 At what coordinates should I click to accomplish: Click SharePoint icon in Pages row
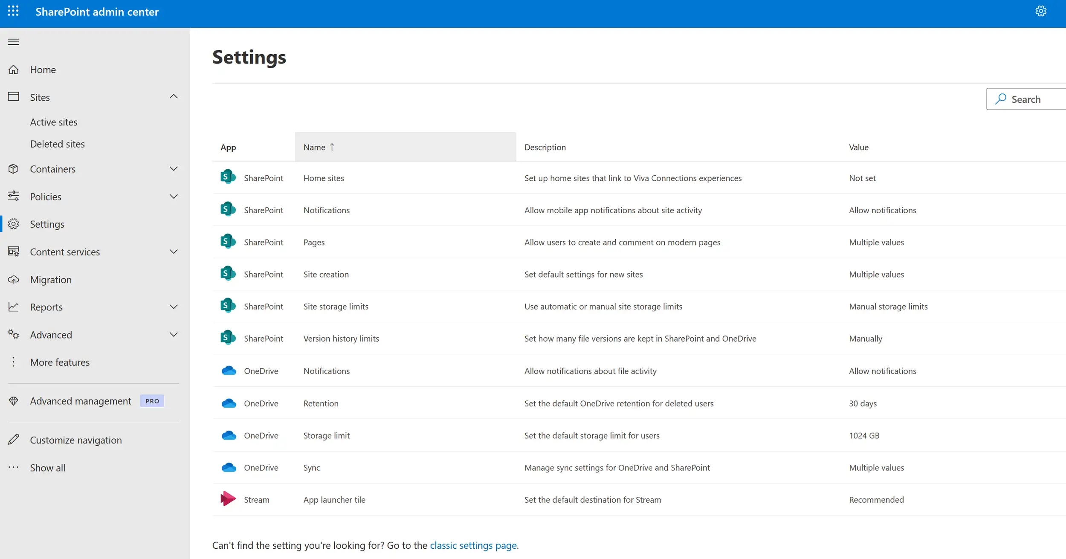coord(228,241)
